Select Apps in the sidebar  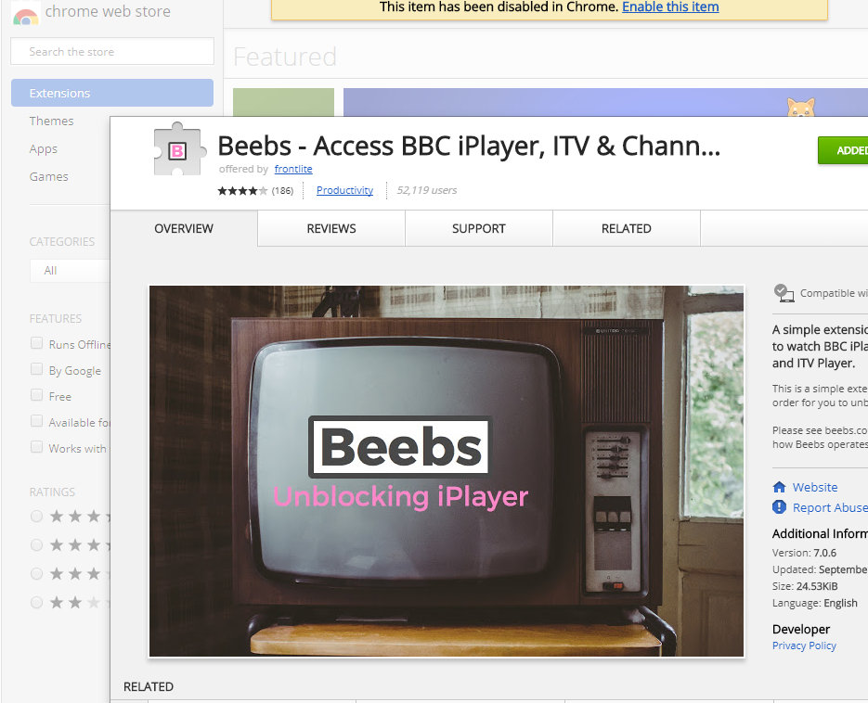[44, 149]
